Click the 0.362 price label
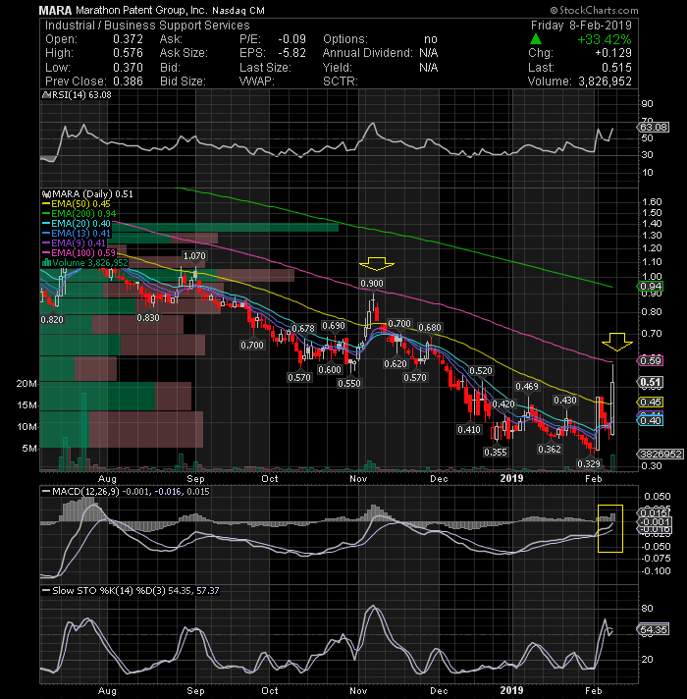This screenshot has height=699, width=687. click(x=550, y=449)
